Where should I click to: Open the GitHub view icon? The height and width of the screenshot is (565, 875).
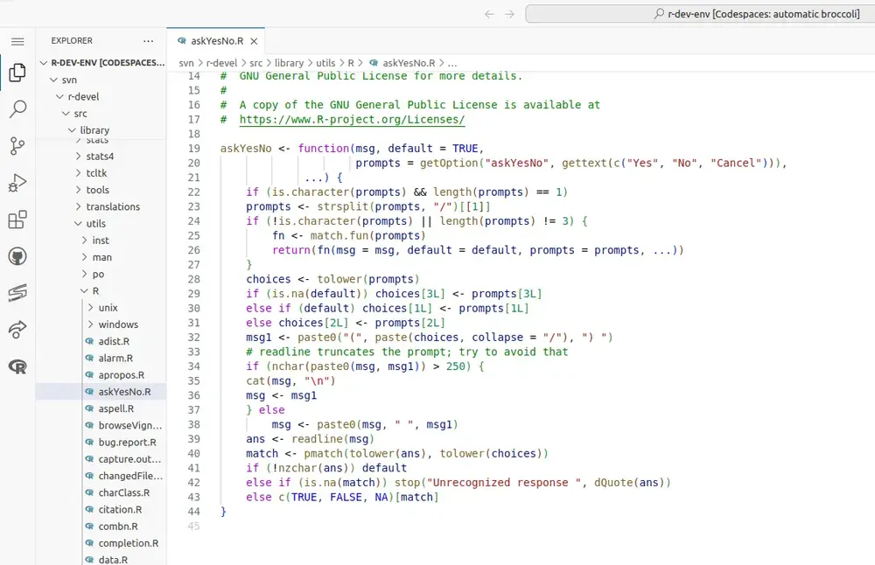click(x=17, y=256)
